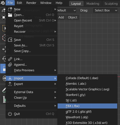Click the Append paperclip icon
Screen dimensions: 120x125
point(10,65)
